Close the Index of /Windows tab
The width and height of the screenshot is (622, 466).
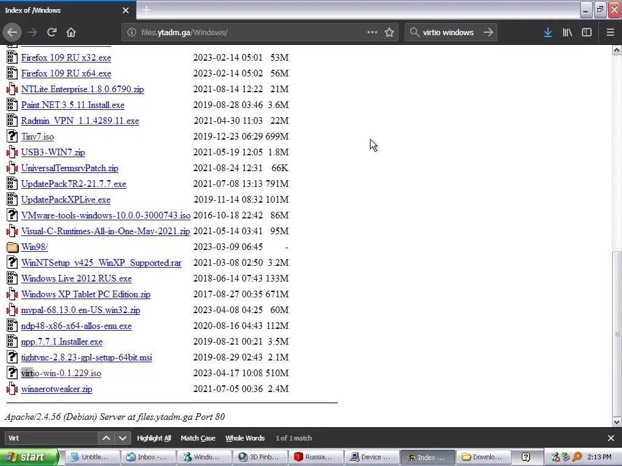(x=126, y=10)
